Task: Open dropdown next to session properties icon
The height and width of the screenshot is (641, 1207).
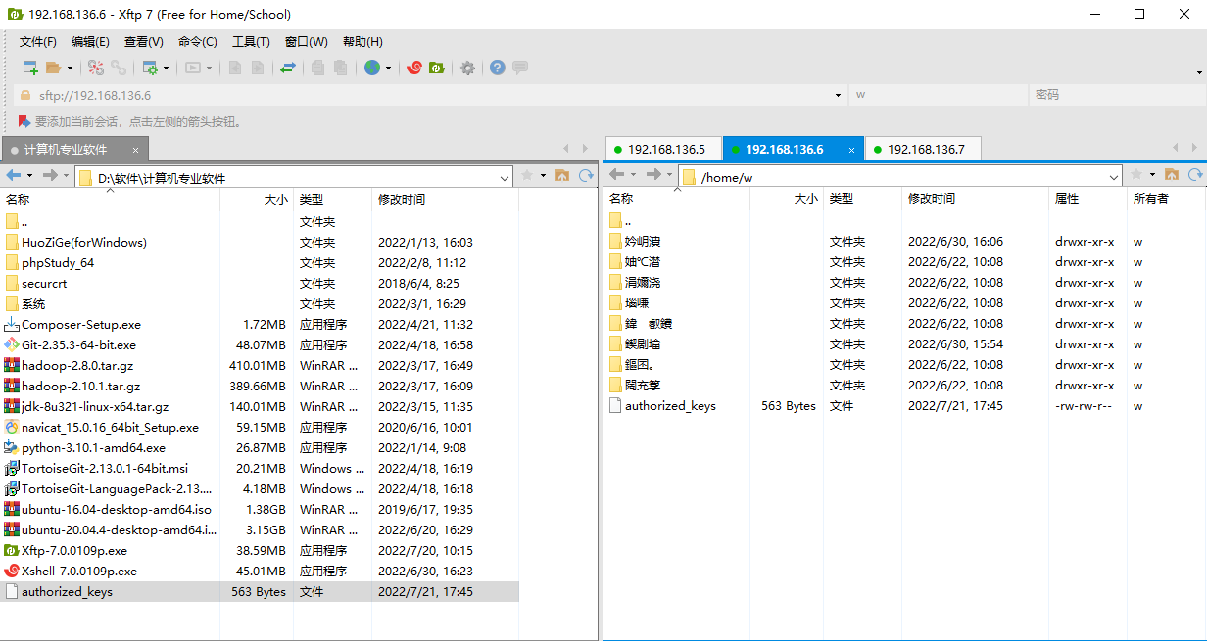Action: pos(166,69)
